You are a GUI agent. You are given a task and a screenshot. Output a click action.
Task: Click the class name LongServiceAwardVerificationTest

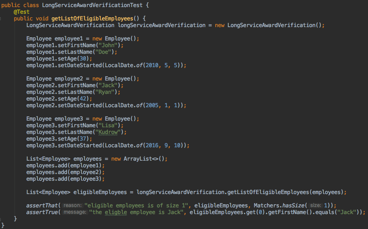coord(92,5)
